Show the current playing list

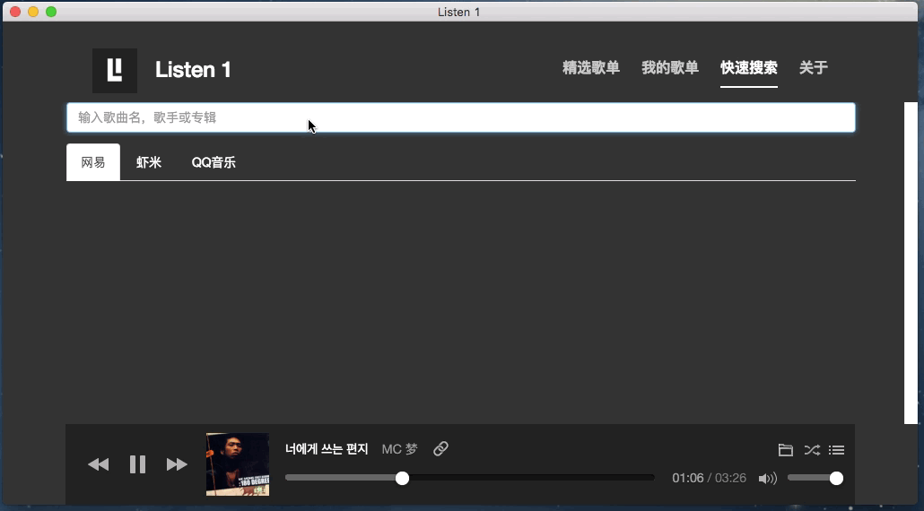(x=836, y=450)
